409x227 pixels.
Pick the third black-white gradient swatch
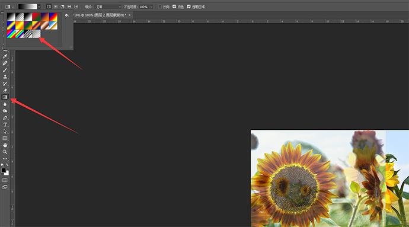coord(28,17)
